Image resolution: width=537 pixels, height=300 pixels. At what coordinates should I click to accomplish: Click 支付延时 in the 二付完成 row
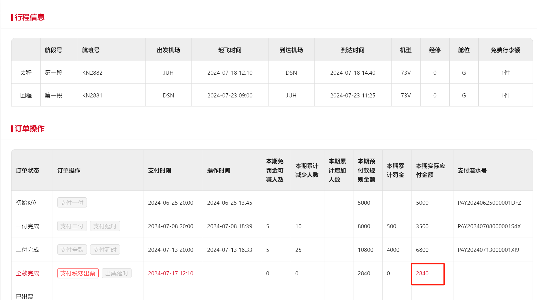105,250
